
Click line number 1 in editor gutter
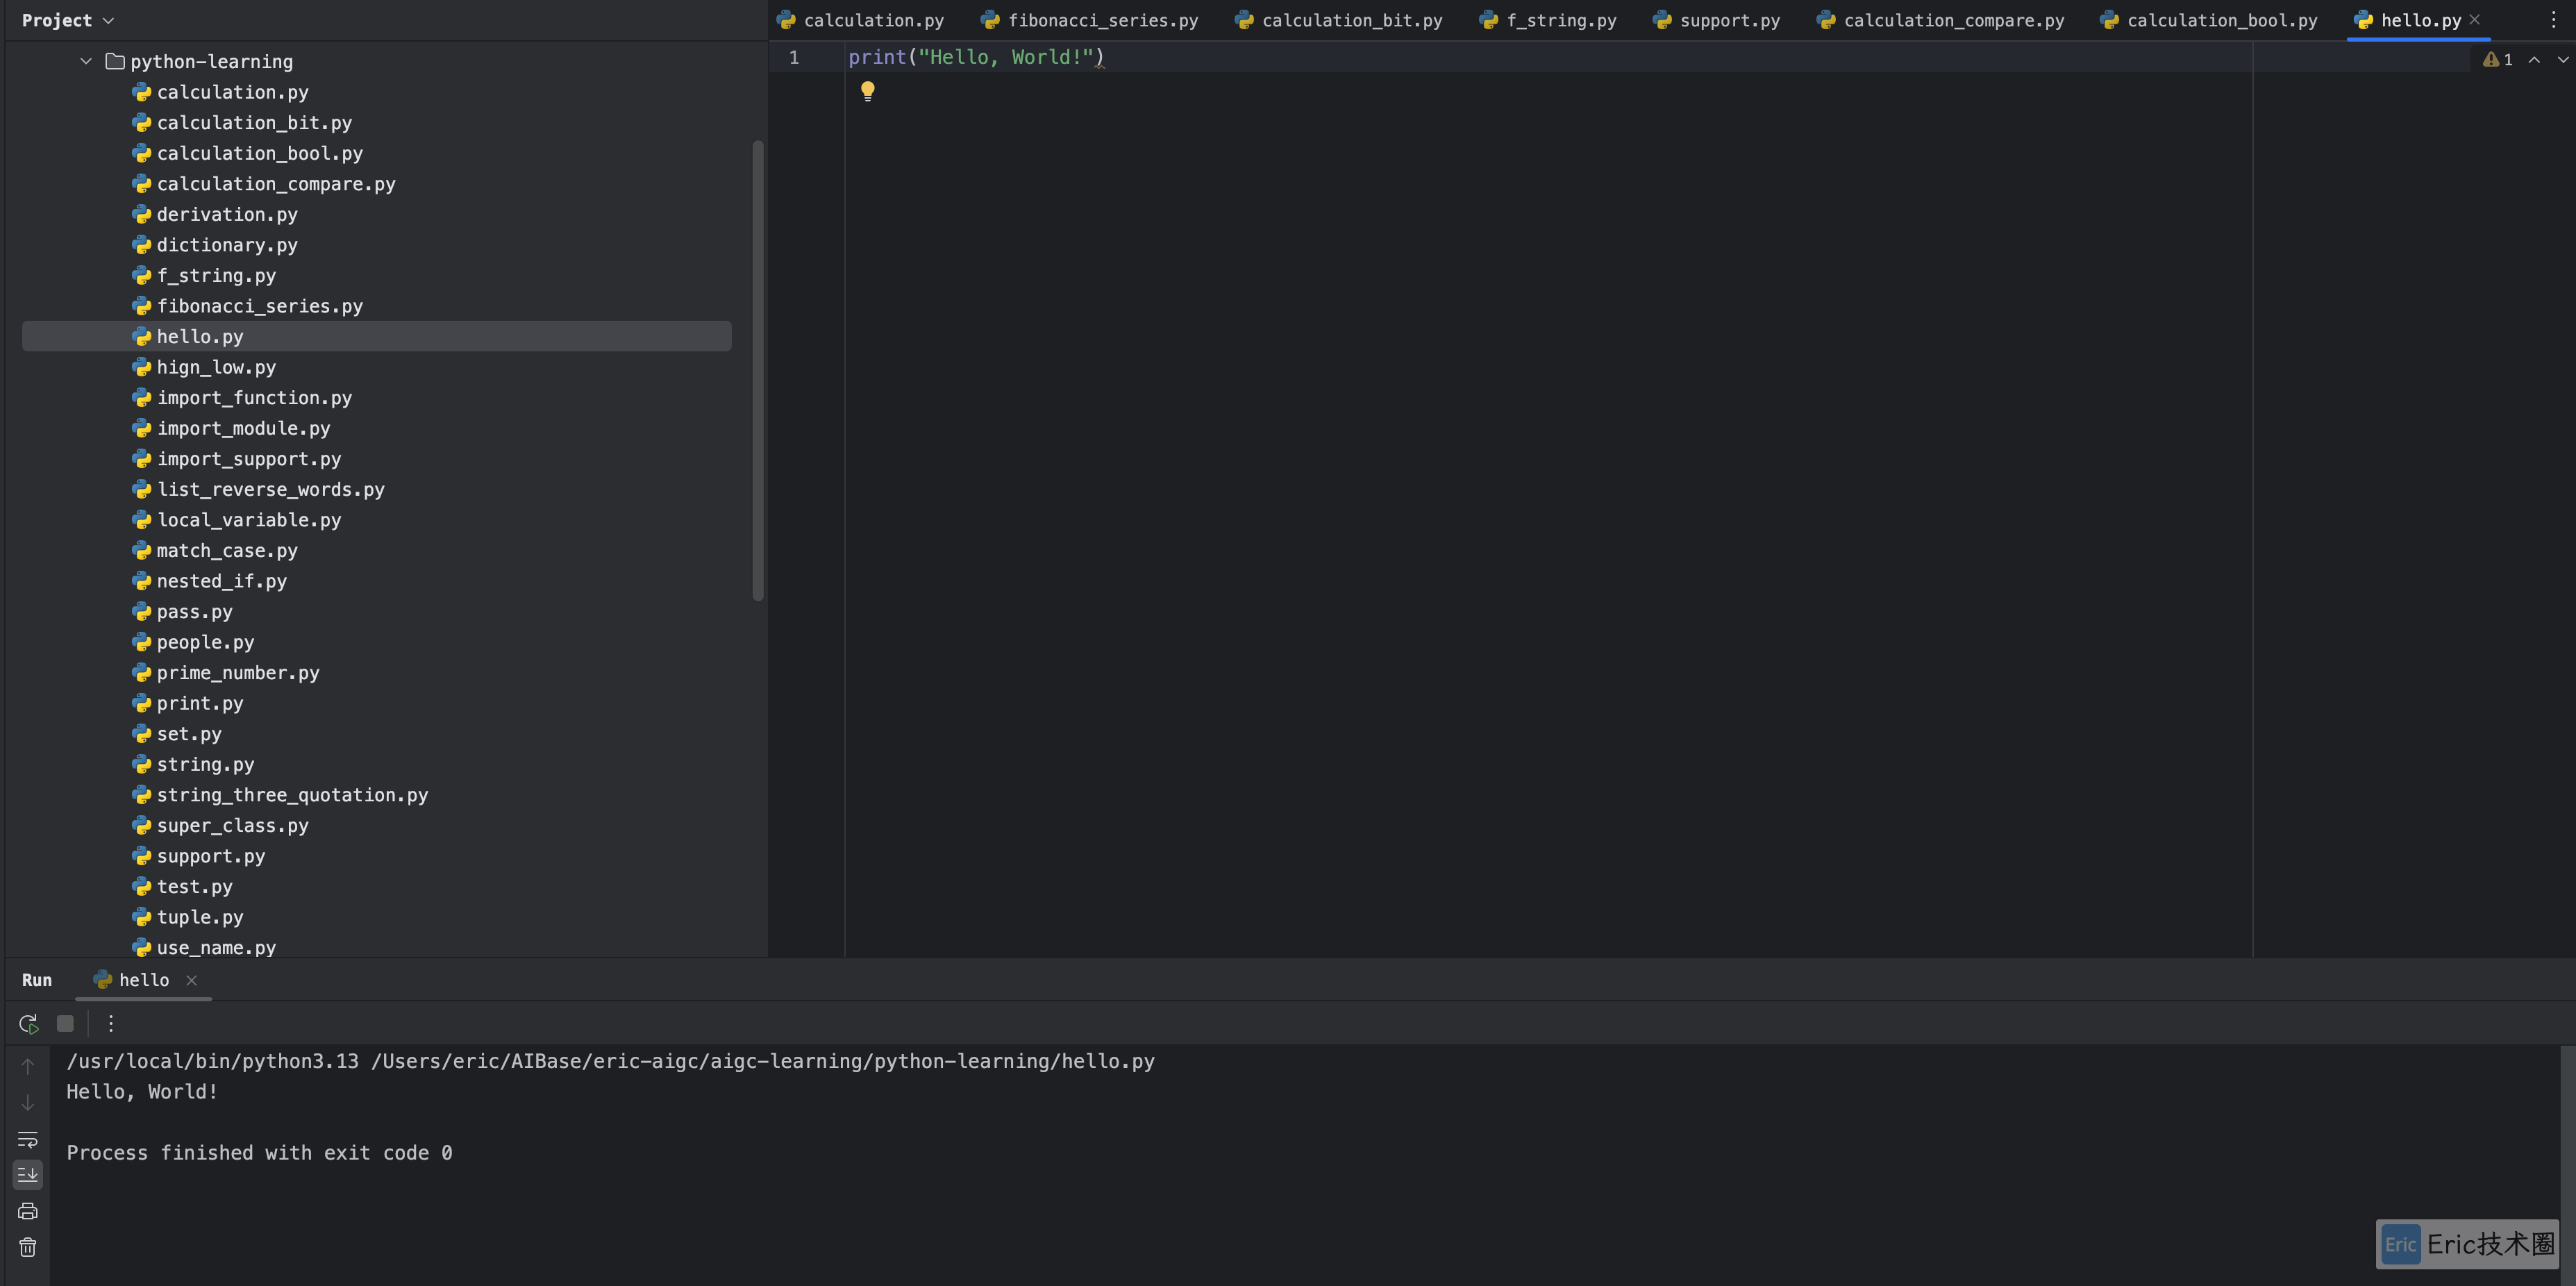coord(794,57)
